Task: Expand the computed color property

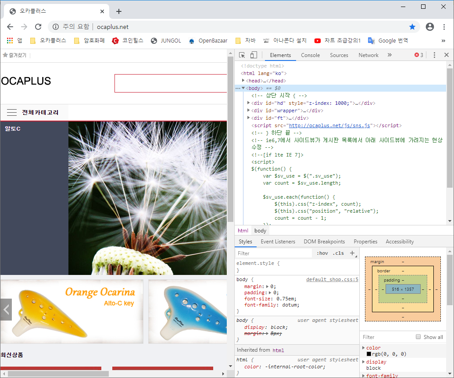Action: pos(364,348)
